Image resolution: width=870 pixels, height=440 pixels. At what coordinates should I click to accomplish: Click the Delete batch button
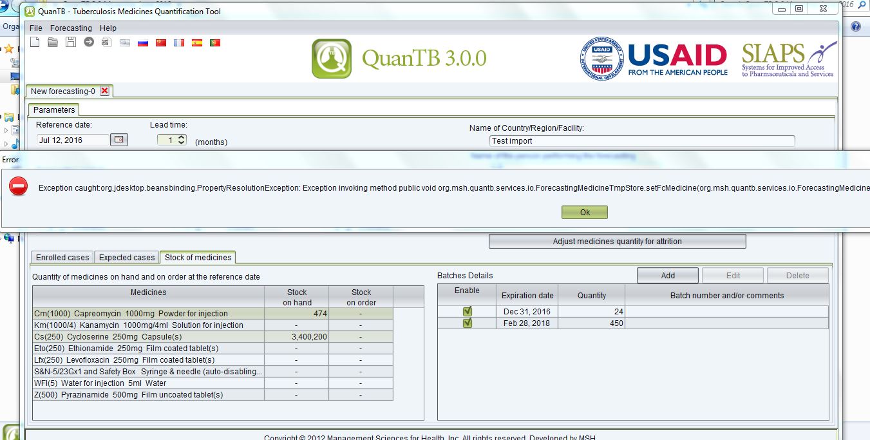(797, 275)
